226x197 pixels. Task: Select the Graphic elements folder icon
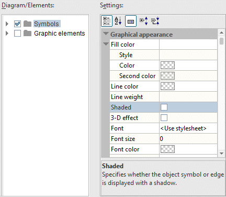[x=27, y=33]
